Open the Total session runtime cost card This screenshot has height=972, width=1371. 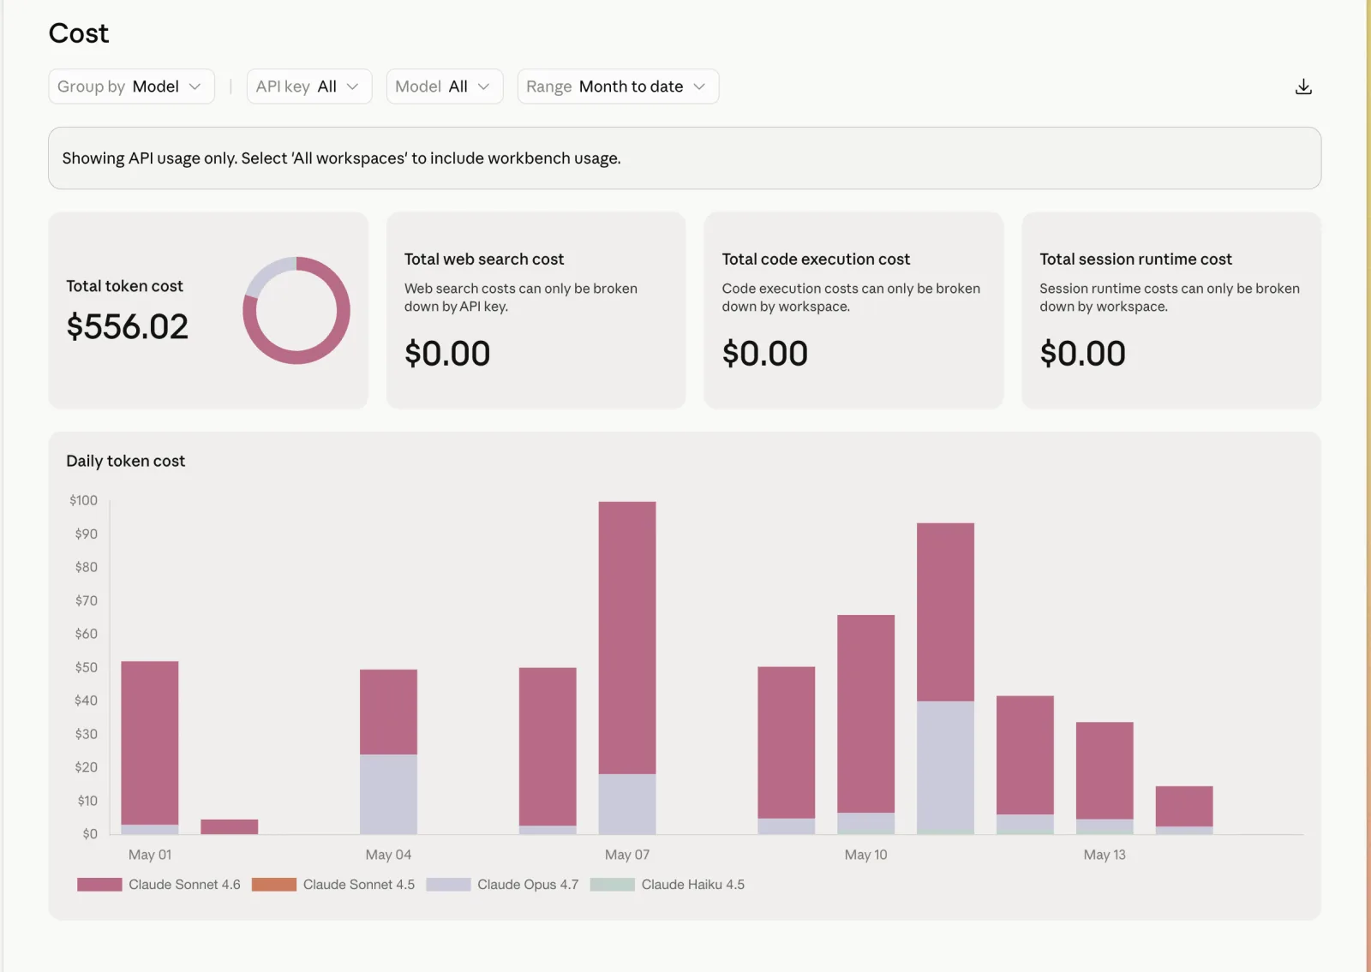(x=1171, y=310)
